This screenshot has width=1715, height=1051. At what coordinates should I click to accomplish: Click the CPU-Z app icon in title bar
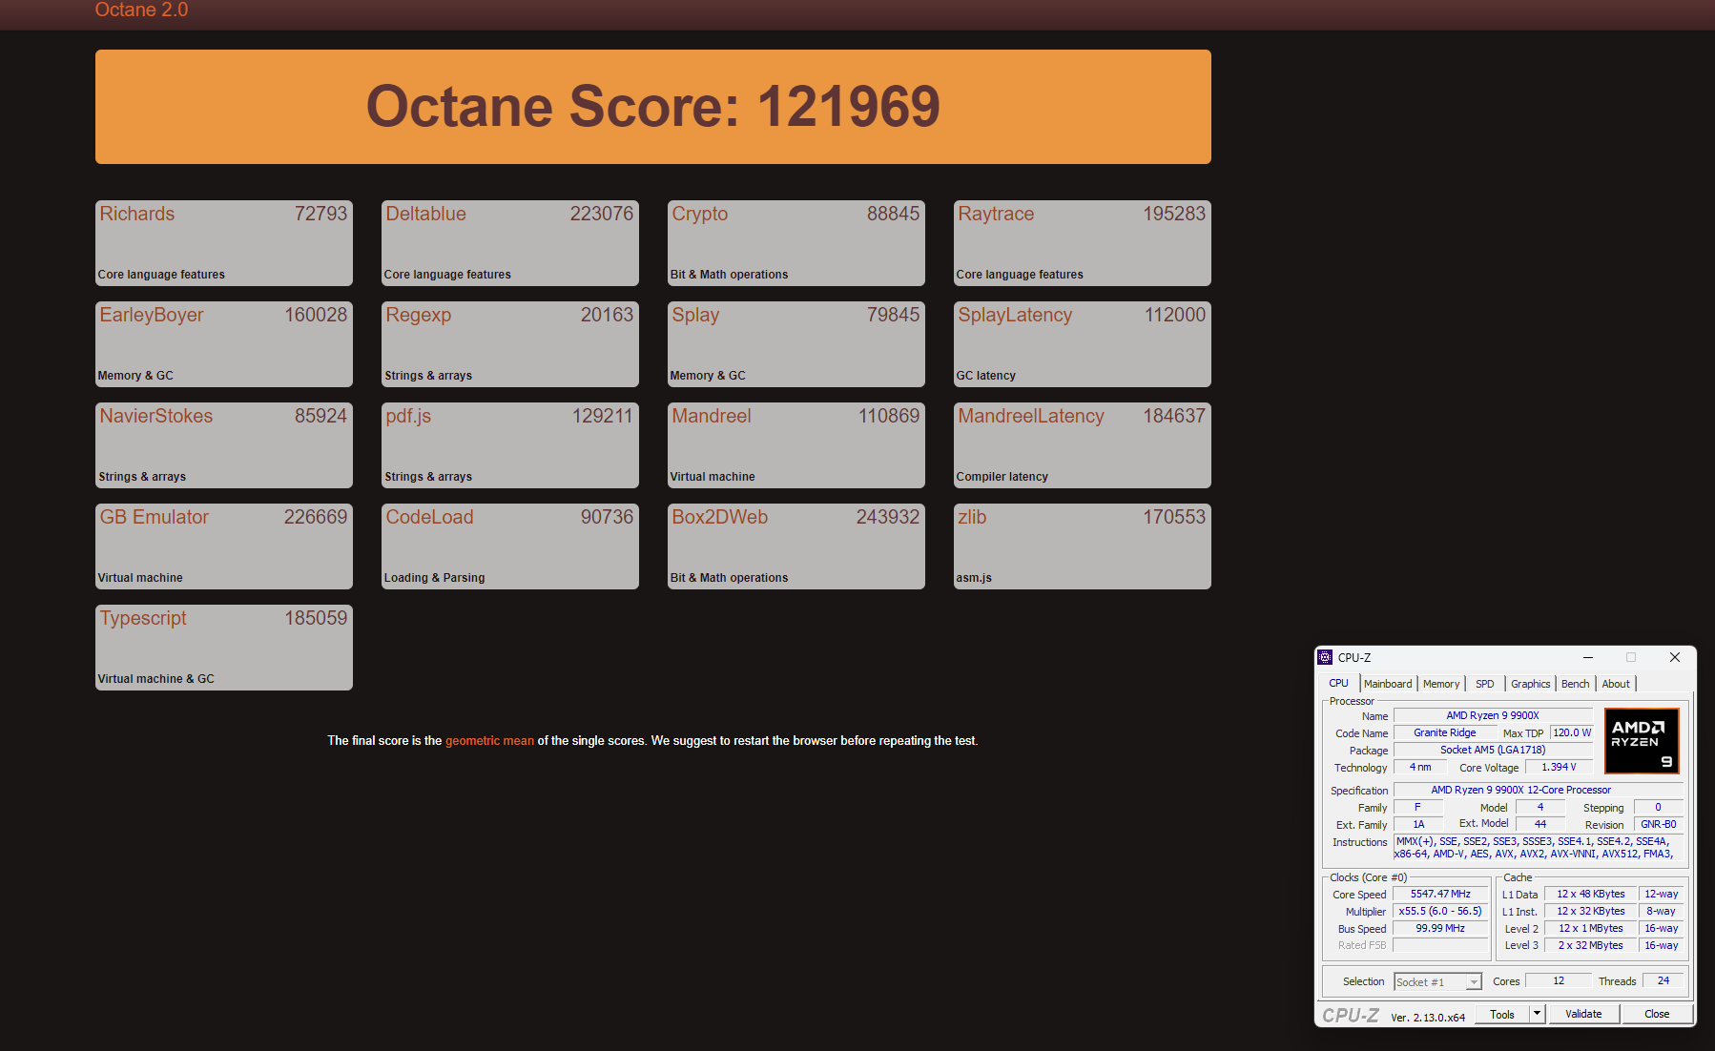point(1325,657)
